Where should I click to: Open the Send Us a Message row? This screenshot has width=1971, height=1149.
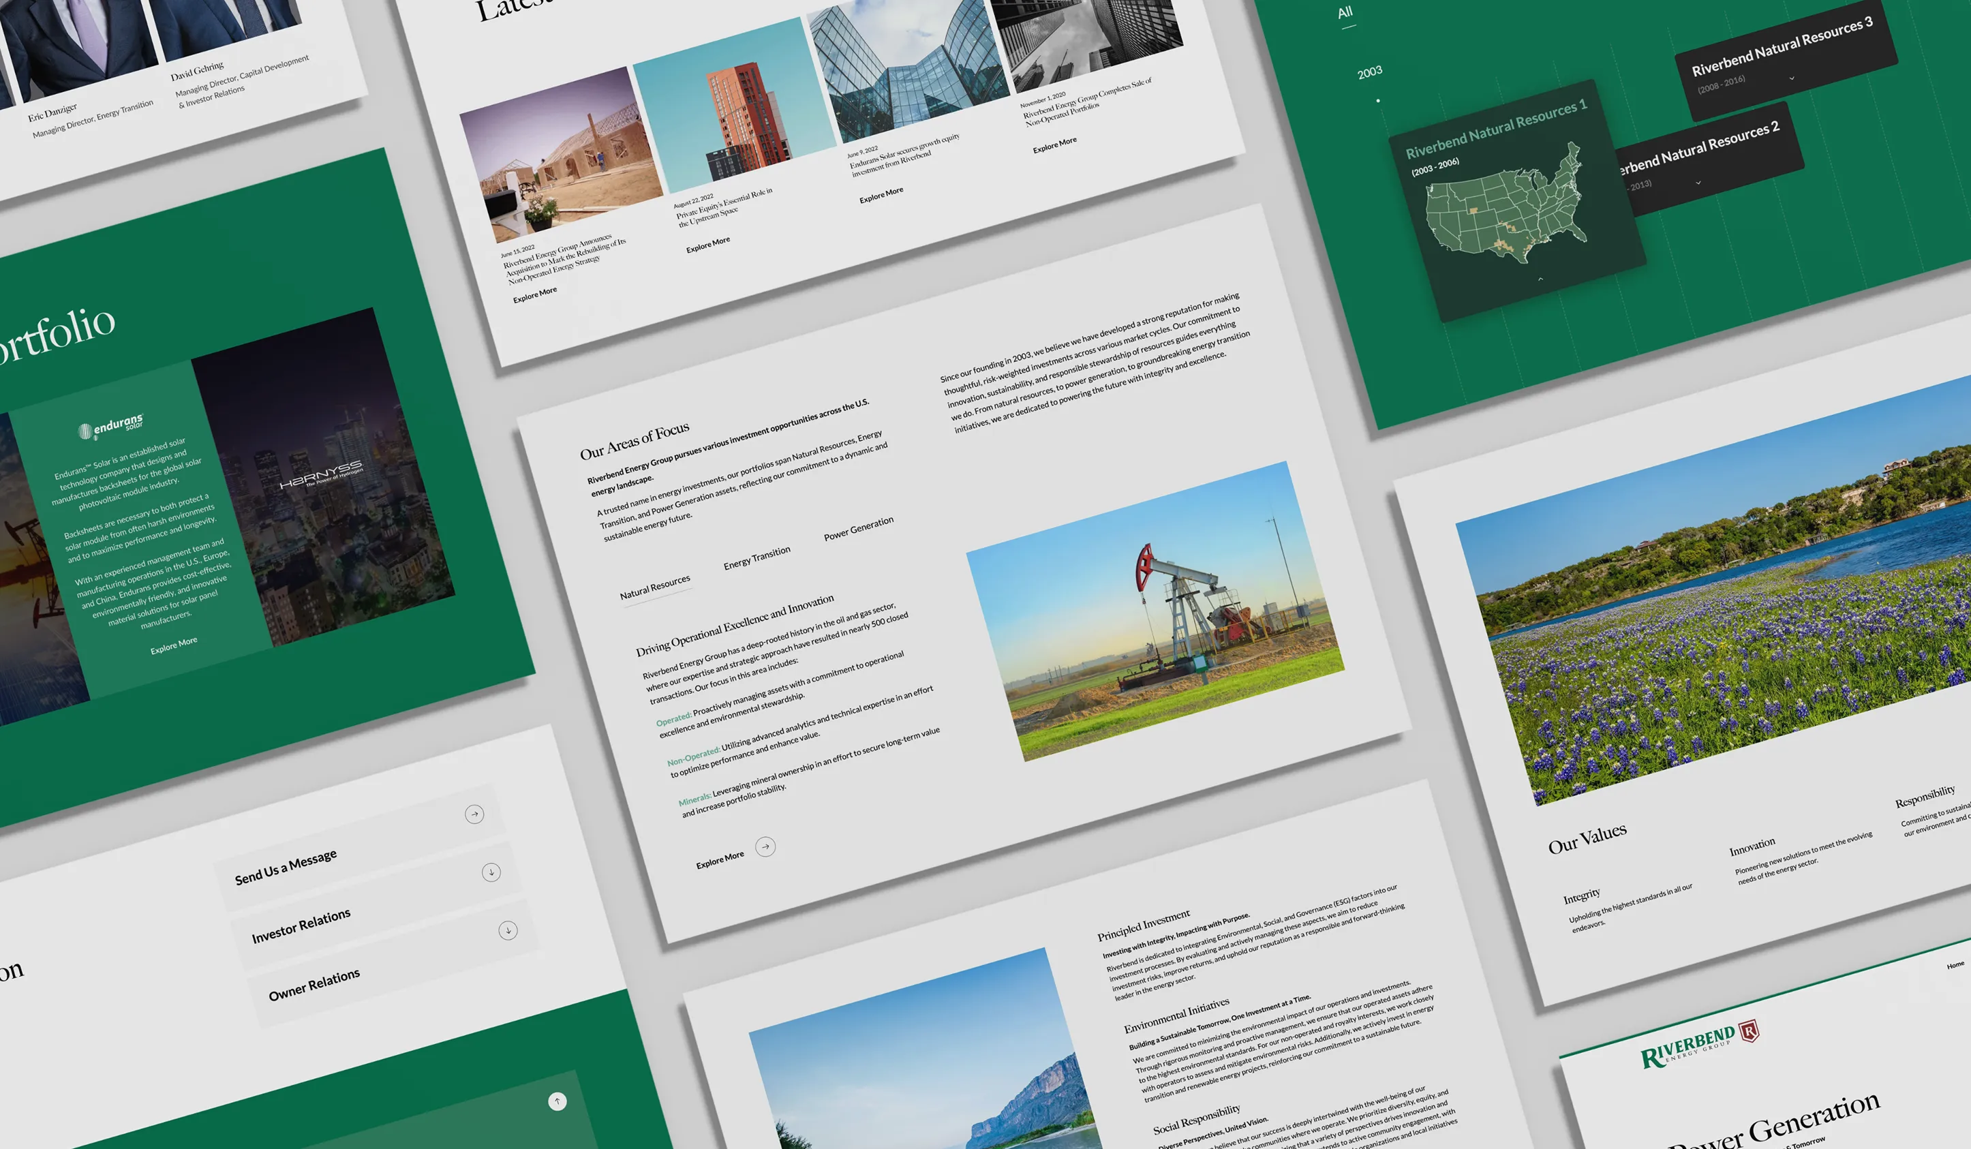360,848
